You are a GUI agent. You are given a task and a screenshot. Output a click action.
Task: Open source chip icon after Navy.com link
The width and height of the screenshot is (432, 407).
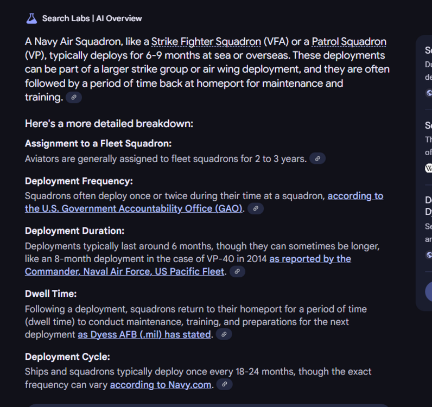[x=225, y=384]
